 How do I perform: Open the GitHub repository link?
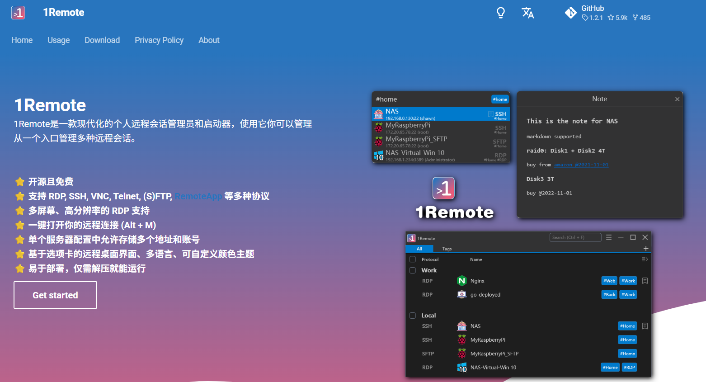[x=607, y=13]
